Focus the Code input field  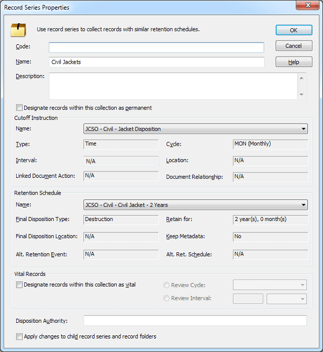(157, 47)
